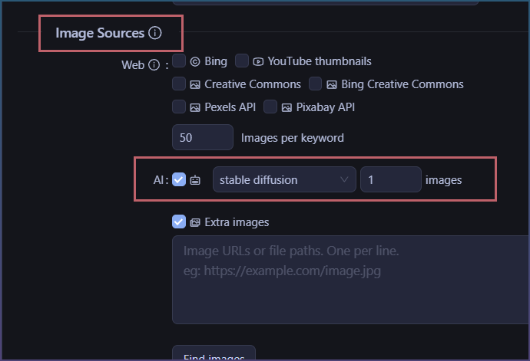Click the Images per keyword label
The width and height of the screenshot is (530, 361).
(x=293, y=138)
